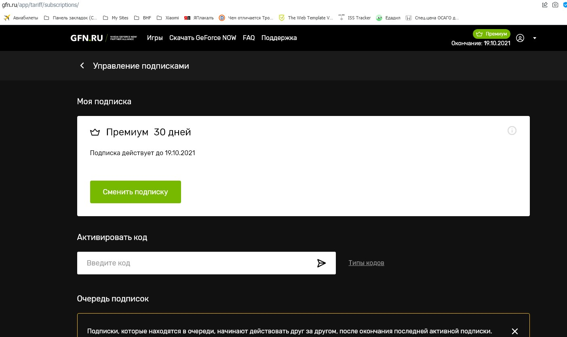Open the Типы кодов link
This screenshot has width=567, height=337.
367,263
